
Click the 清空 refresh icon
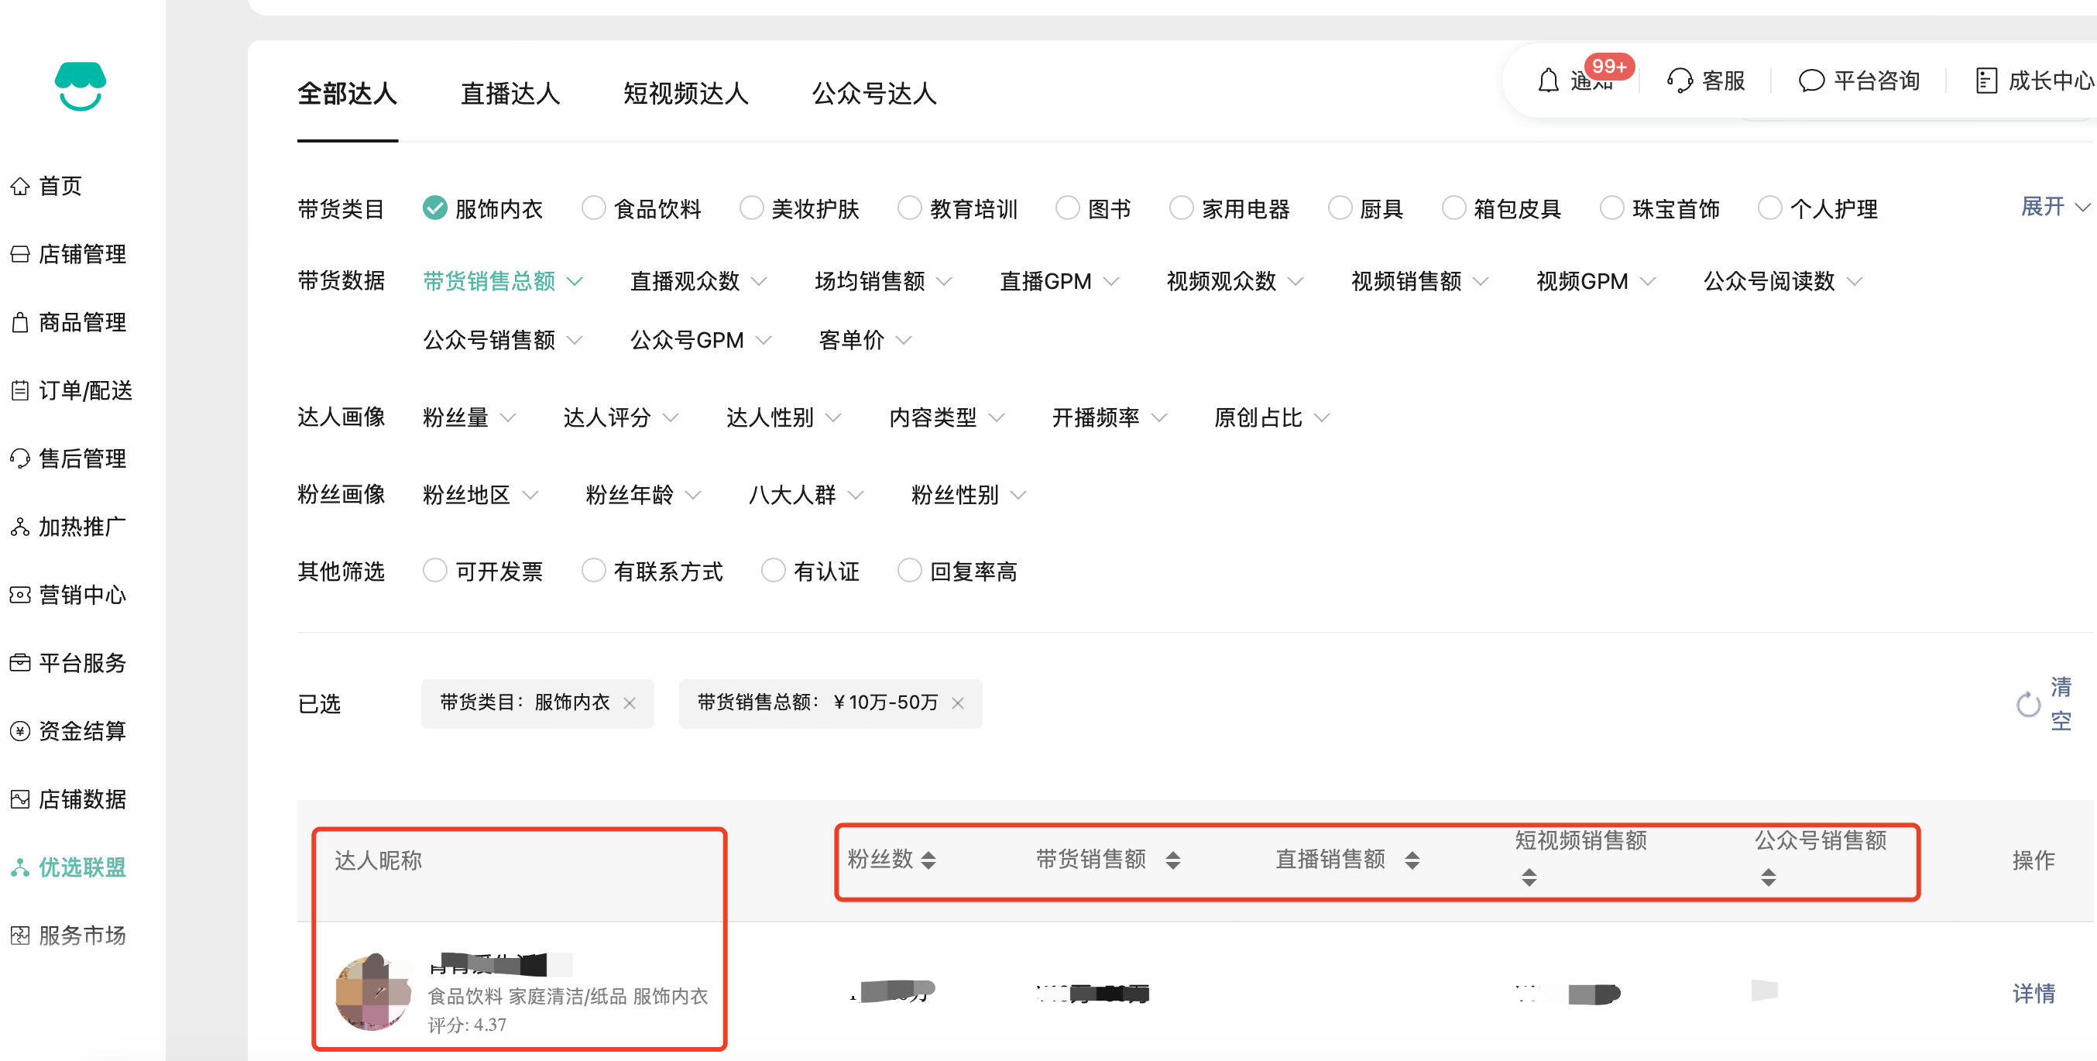[x=2027, y=704]
